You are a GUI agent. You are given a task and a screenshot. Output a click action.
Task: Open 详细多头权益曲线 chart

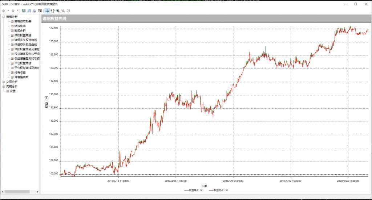click(x=26, y=40)
